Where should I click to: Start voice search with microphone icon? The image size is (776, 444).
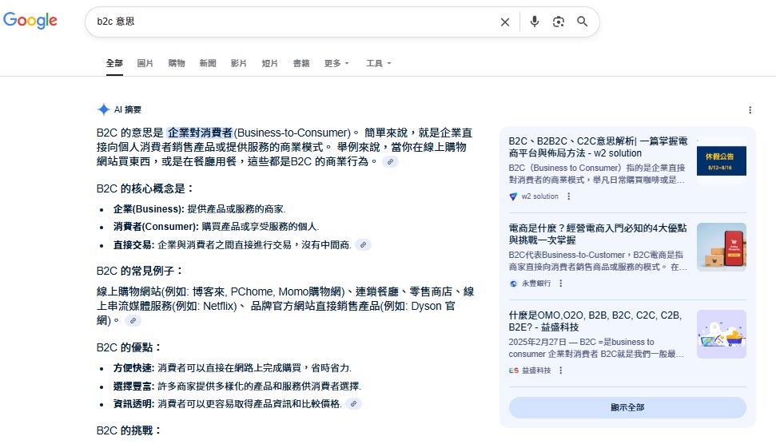pos(535,22)
